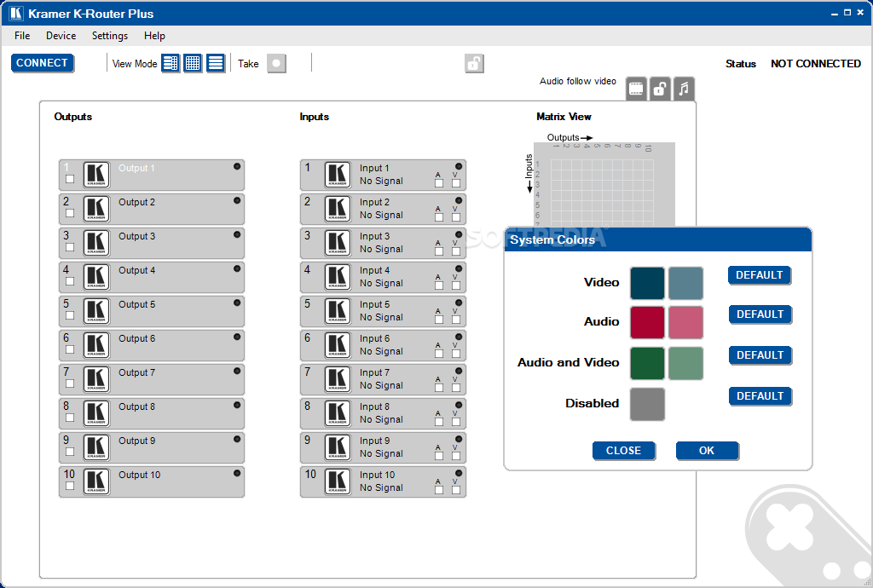Open the Device menu
This screenshot has width=873, height=588.
(61, 36)
